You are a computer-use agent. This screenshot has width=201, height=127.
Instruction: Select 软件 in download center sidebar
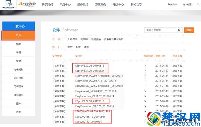pyautogui.click(x=18, y=35)
